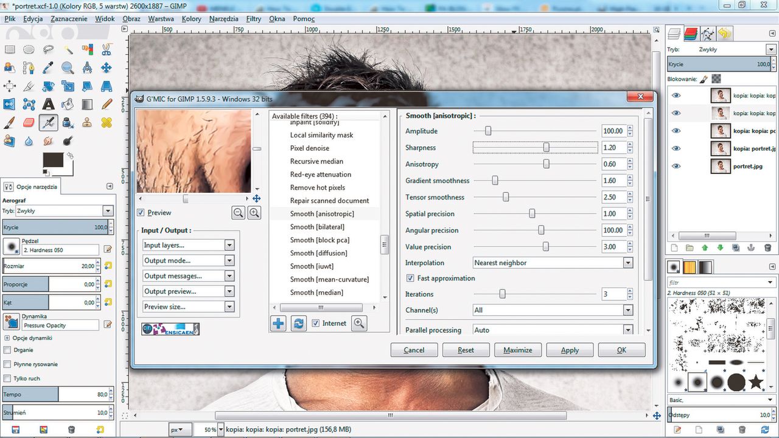The width and height of the screenshot is (779, 438).
Task: Enable Płynne rysowanie checkbox
Action: (7, 364)
